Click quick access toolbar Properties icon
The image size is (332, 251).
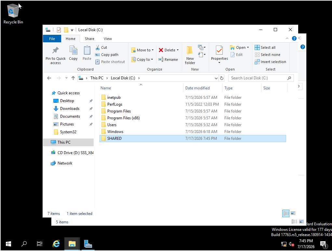point(59,30)
